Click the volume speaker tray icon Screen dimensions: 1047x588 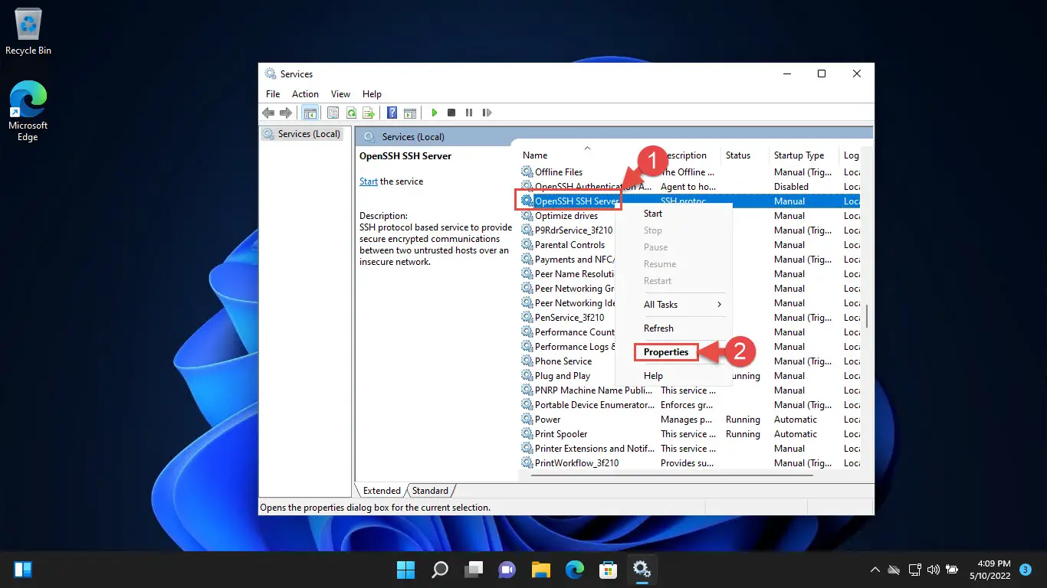click(x=933, y=570)
